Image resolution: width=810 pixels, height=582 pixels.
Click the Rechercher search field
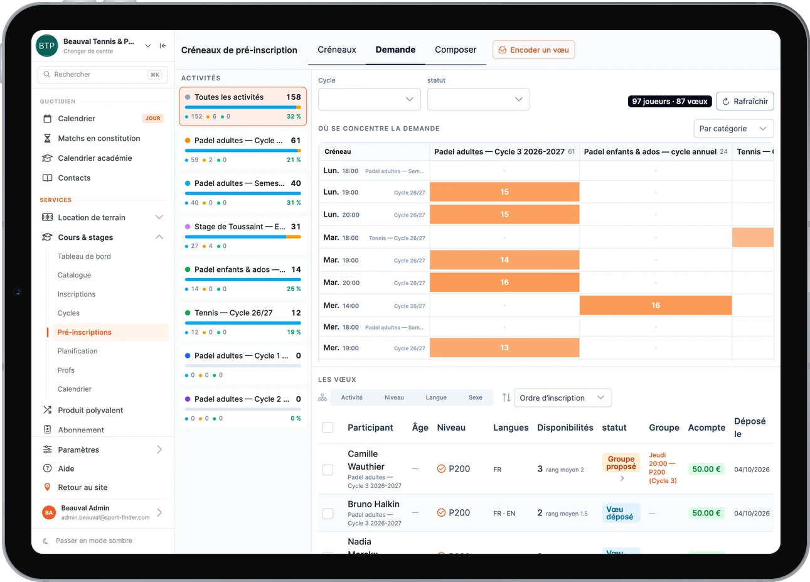coord(103,75)
